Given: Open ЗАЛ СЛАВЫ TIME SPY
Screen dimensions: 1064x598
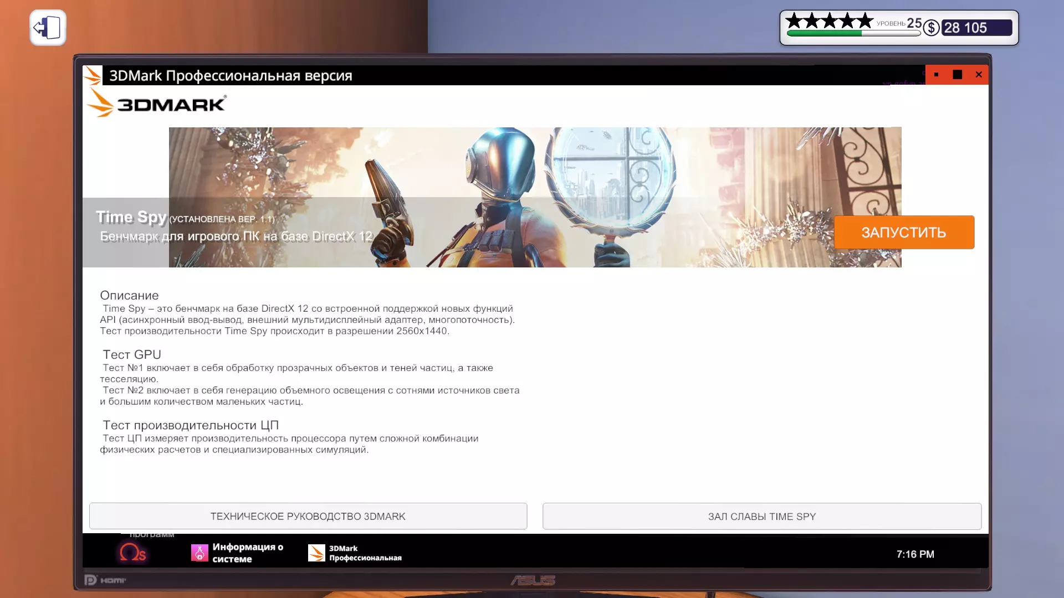Looking at the screenshot, I should click(761, 516).
